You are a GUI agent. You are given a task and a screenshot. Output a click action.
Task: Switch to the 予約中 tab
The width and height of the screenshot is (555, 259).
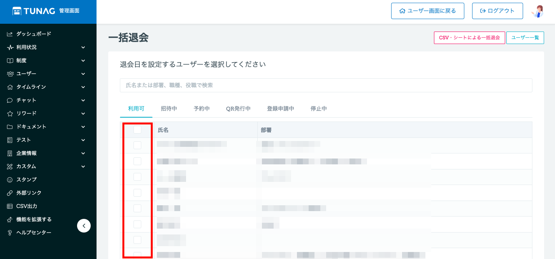click(x=202, y=109)
